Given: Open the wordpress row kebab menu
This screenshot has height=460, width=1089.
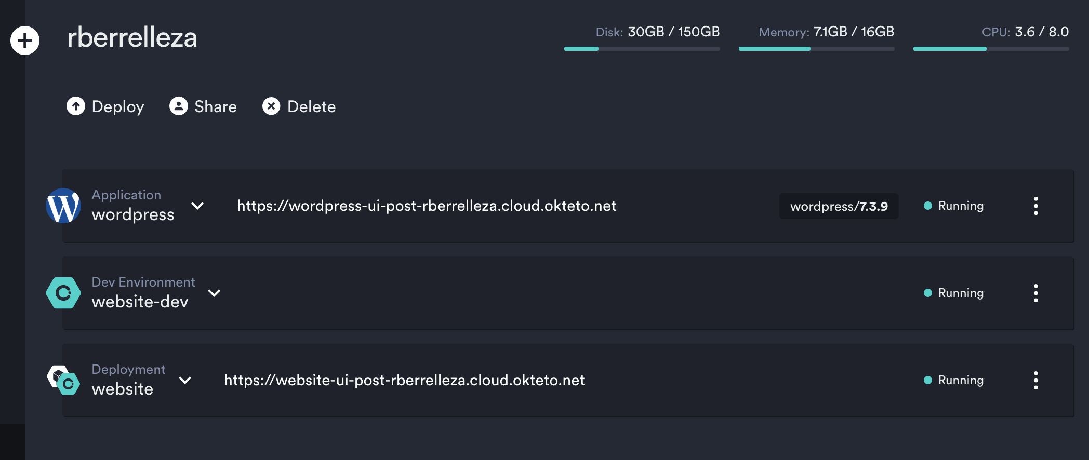Looking at the screenshot, I should point(1036,206).
